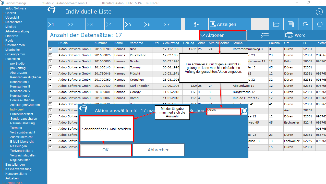Uncheck the row checkbox for Plüschi
Viewport: 326px width, 184px height.
[x=51, y=73]
